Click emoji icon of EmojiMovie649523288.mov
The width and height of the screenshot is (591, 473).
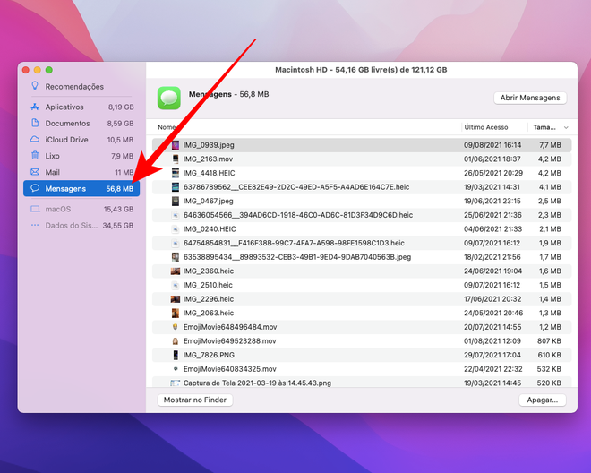coord(176,341)
